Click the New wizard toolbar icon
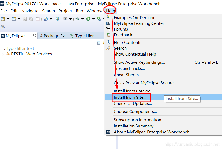This screenshot has width=222, height=149. 3,19
